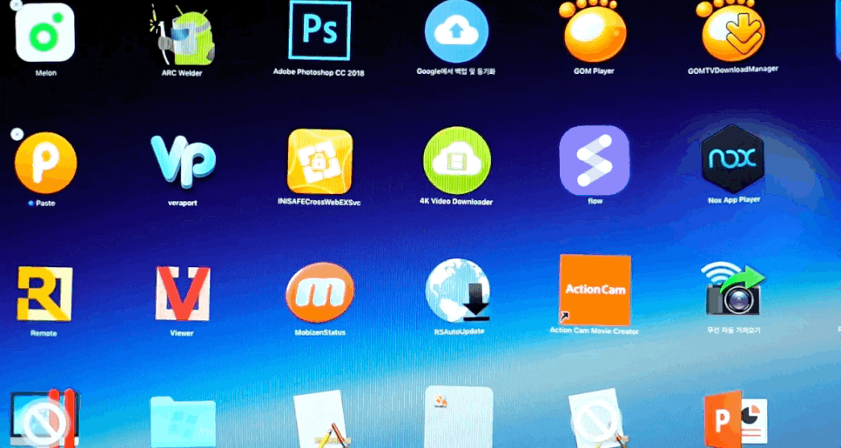Open the flow app
The image size is (841, 448).
click(x=595, y=160)
